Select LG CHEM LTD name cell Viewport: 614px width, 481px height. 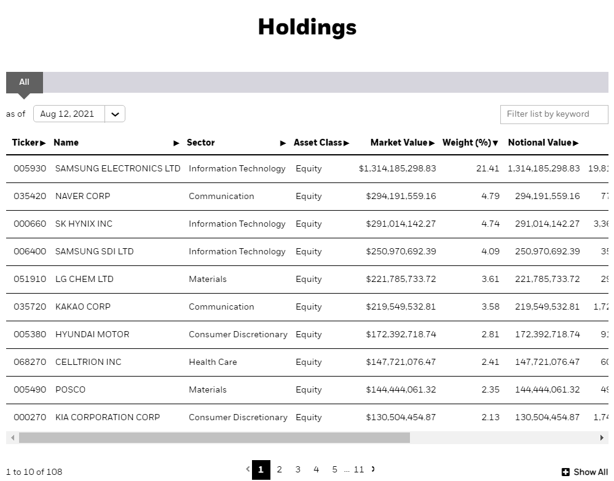[84, 279]
